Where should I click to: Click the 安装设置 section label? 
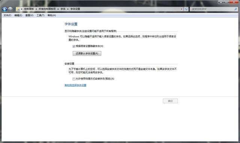click(x=69, y=64)
